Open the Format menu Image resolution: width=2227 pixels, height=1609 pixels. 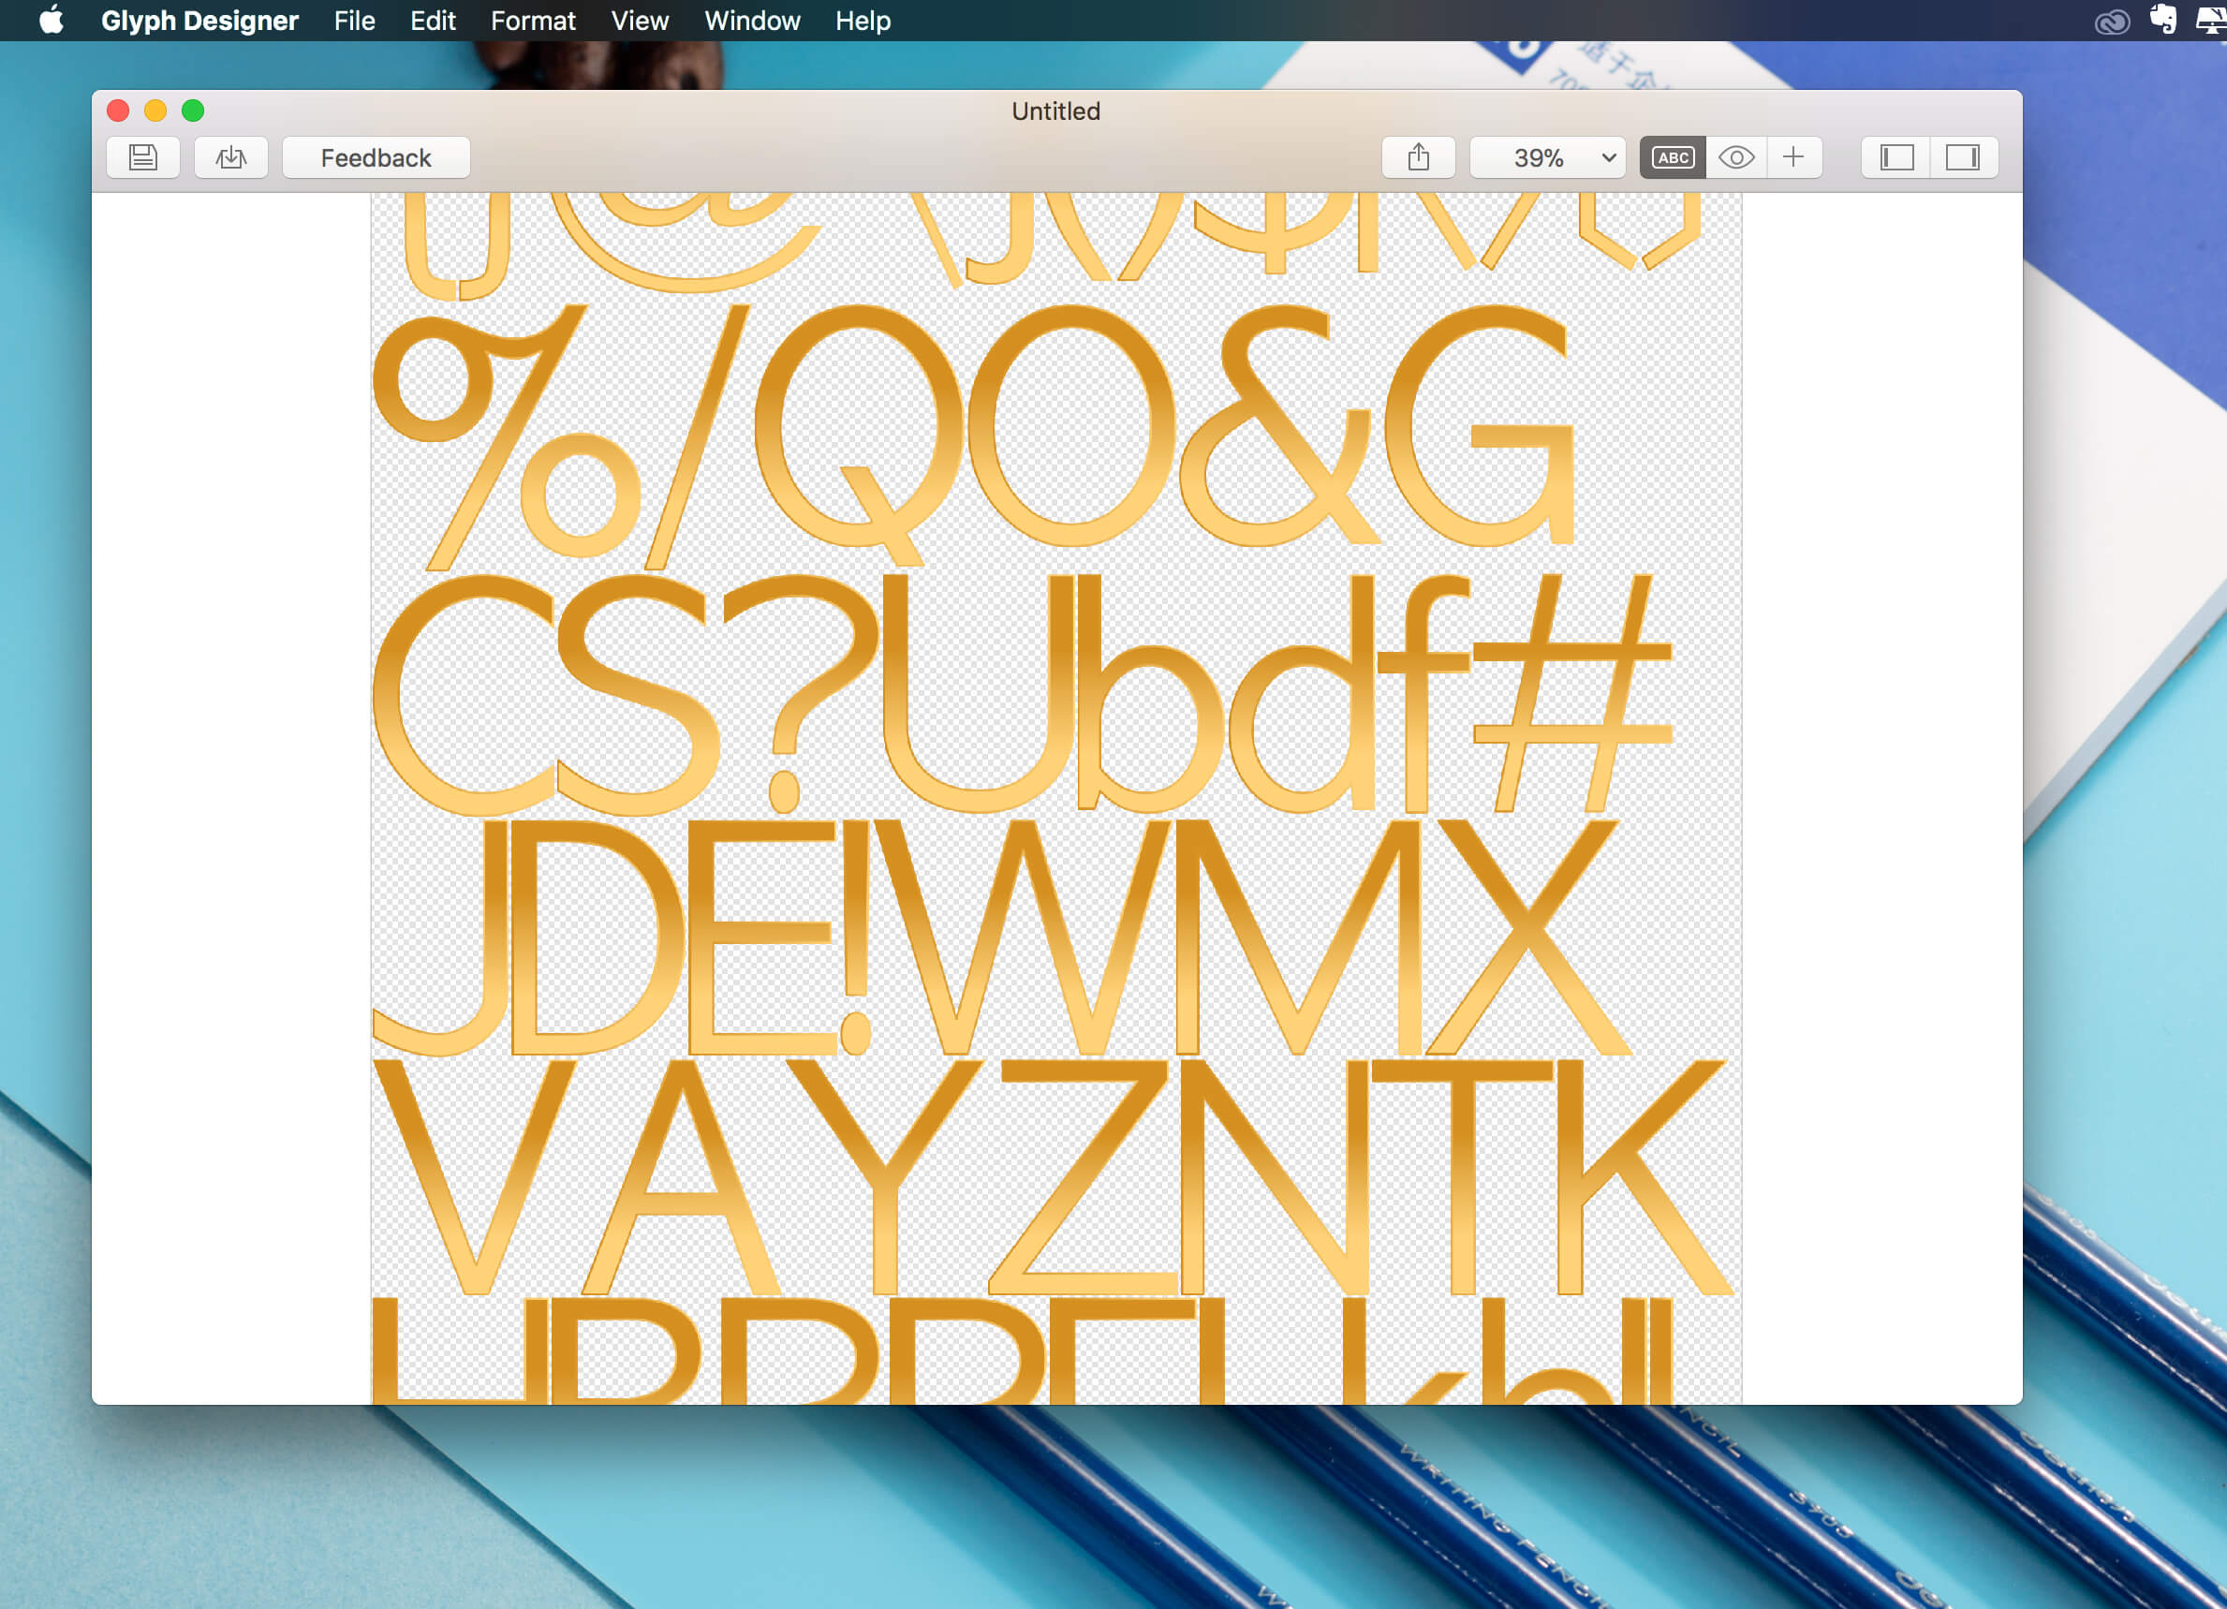coord(533,21)
